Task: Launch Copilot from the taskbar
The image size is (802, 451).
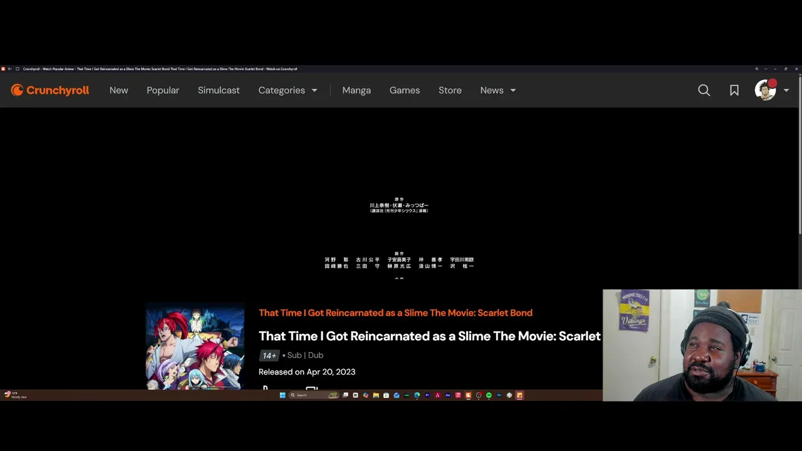Action: click(366, 395)
